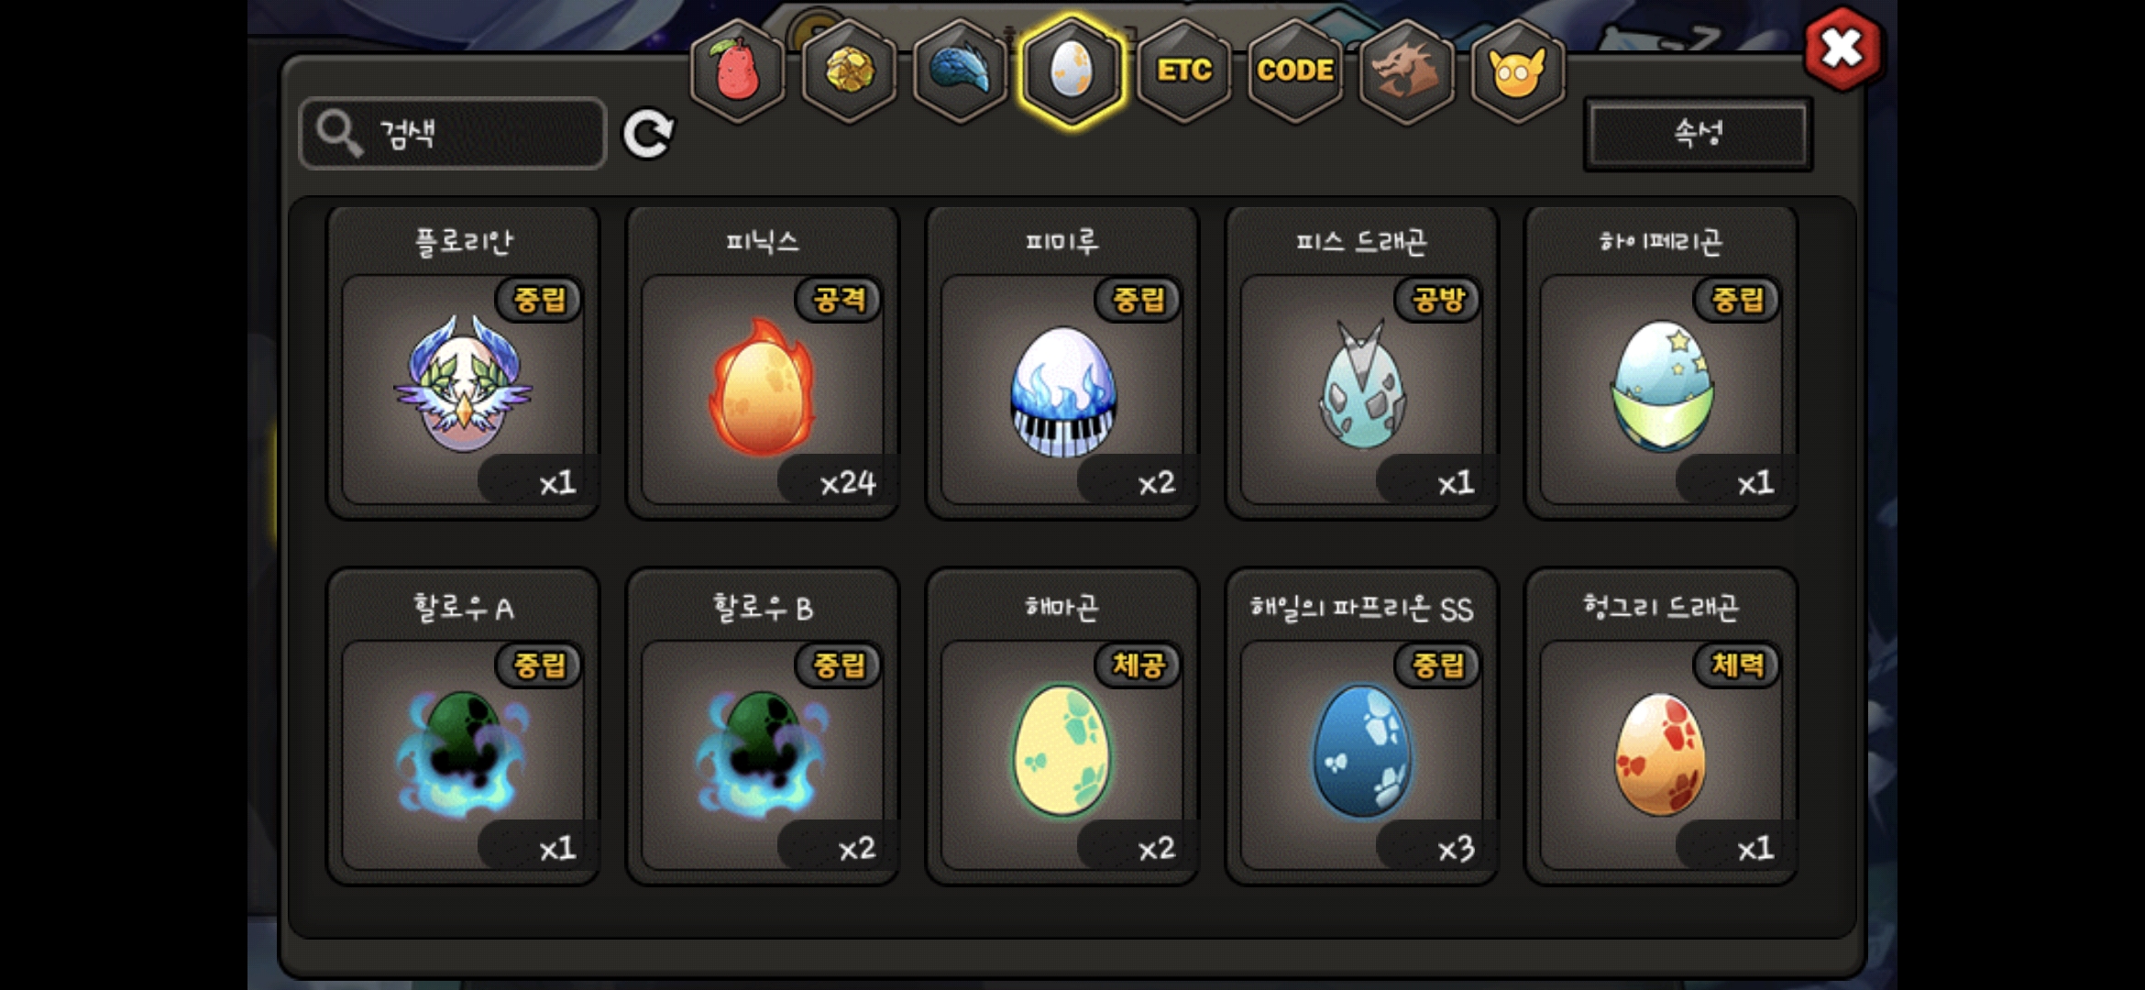Pick the 피스 드래곤 egg
This screenshot has height=990, width=2145.
pos(1362,363)
